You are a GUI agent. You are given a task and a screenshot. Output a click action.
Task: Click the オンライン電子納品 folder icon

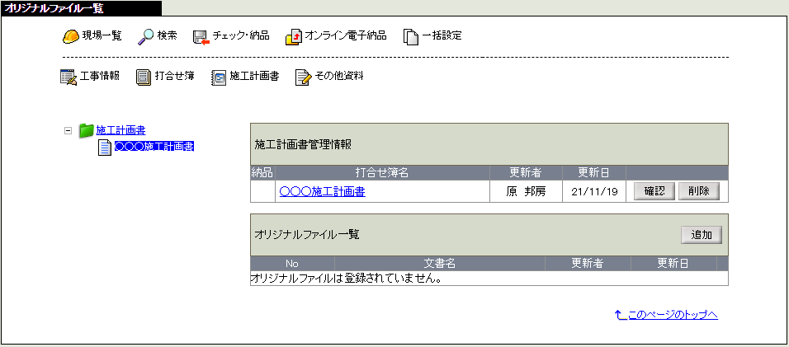tap(294, 37)
